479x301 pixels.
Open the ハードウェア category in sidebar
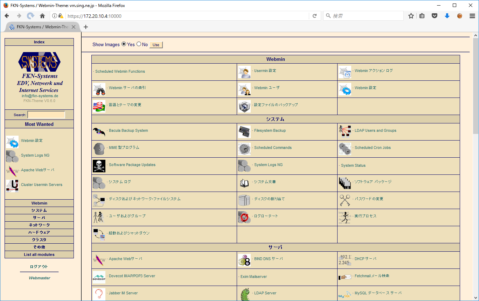coord(39,232)
